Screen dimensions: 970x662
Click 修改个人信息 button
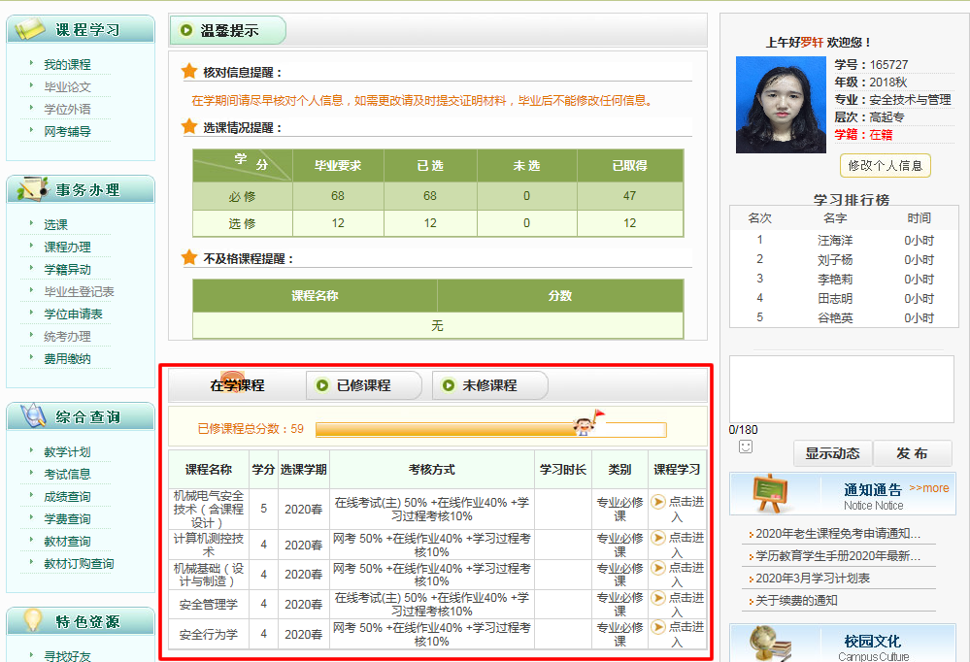885,165
